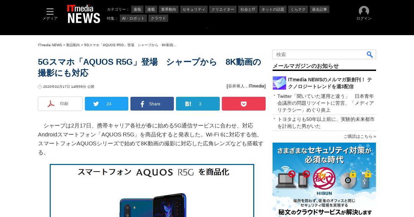This screenshot has height=217, width=414.
Task: Open the 社会とIT category
Action: (248, 9)
